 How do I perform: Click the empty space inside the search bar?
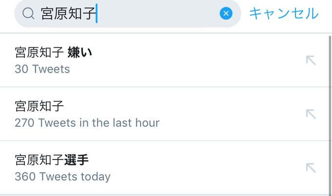158,14
